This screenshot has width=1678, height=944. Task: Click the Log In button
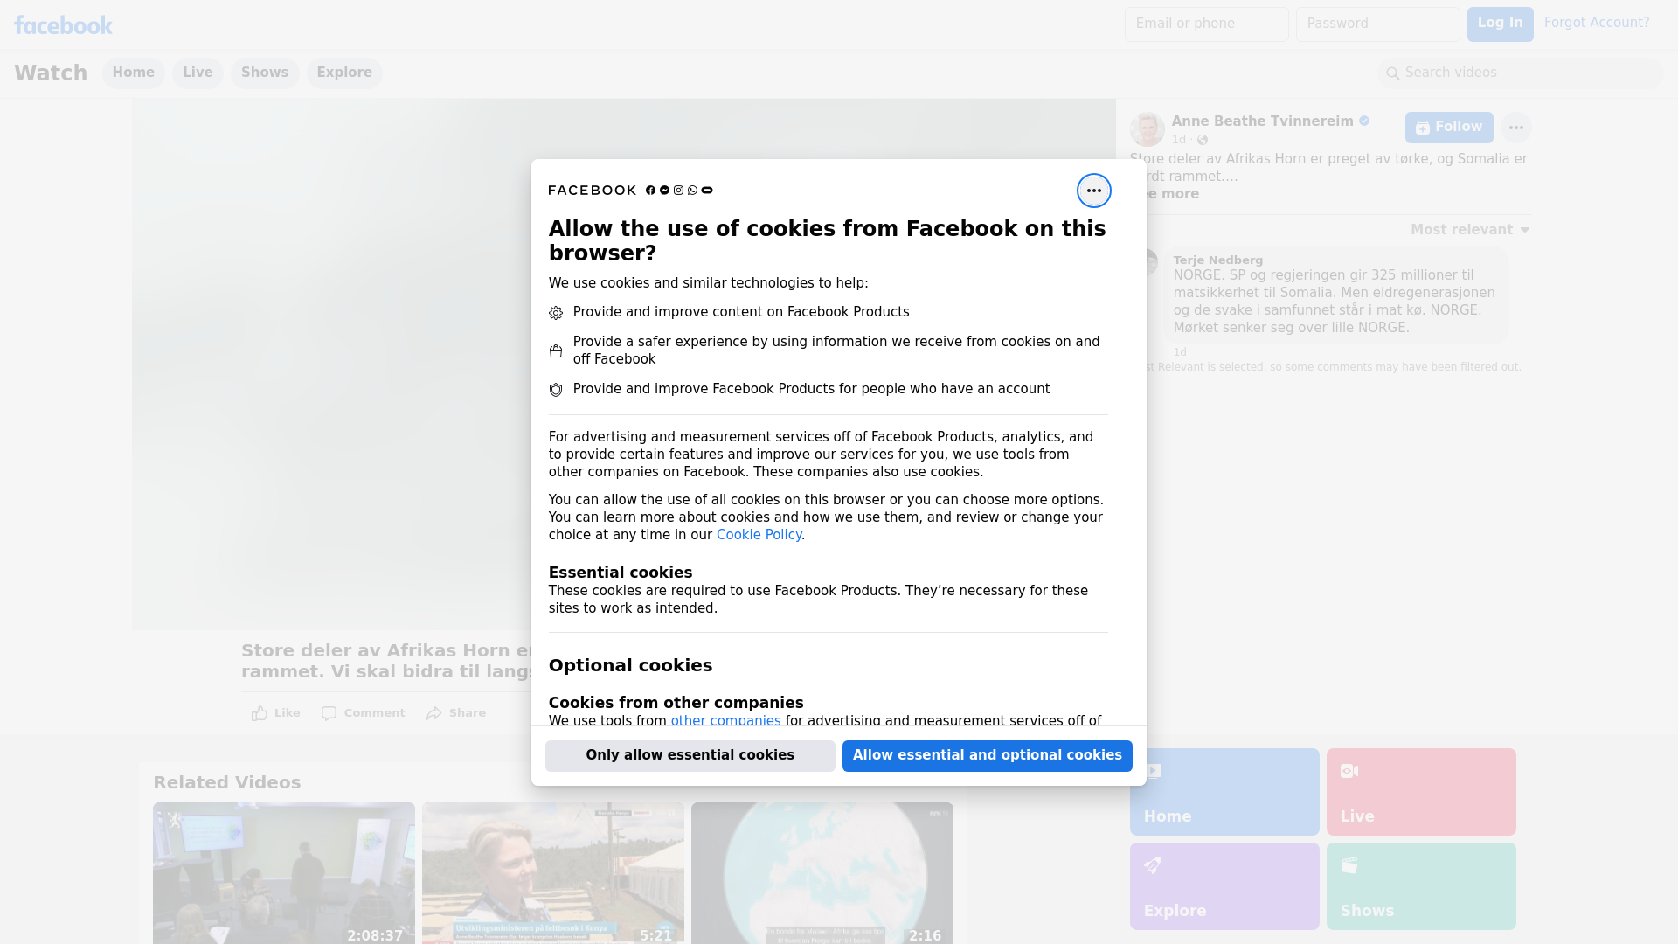pos(1500,24)
